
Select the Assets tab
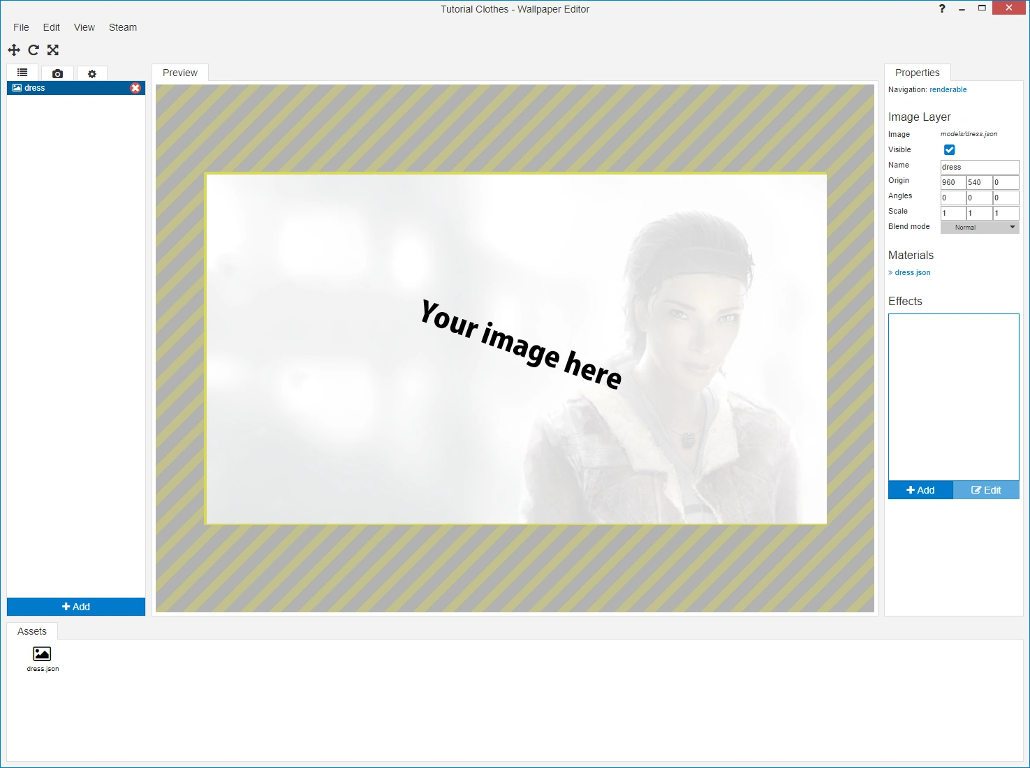32,631
